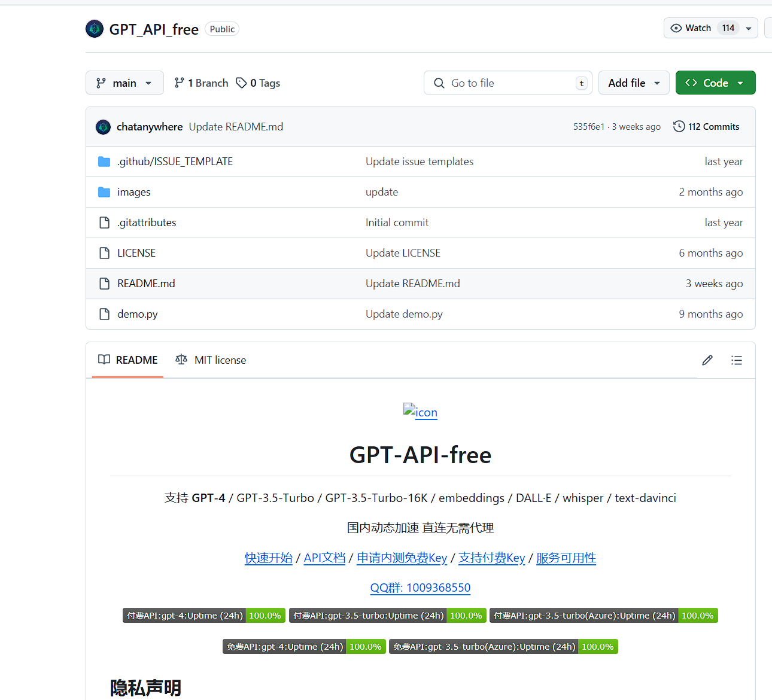Open the 申请内测免费Key link

[x=402, y=558]
